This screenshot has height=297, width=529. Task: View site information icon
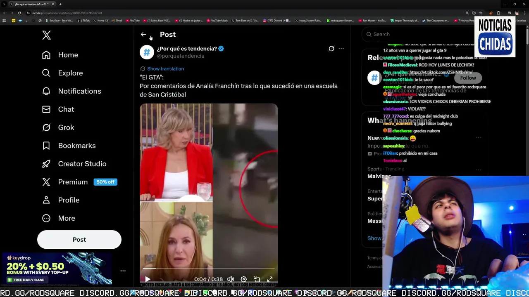click(x=28, y=13)
